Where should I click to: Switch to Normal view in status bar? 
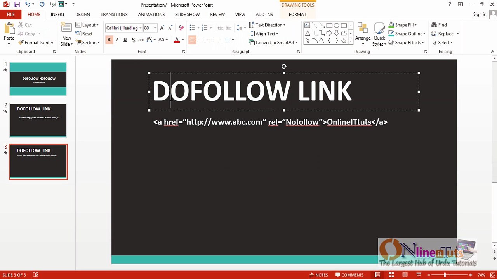click(x=377, y=275)
